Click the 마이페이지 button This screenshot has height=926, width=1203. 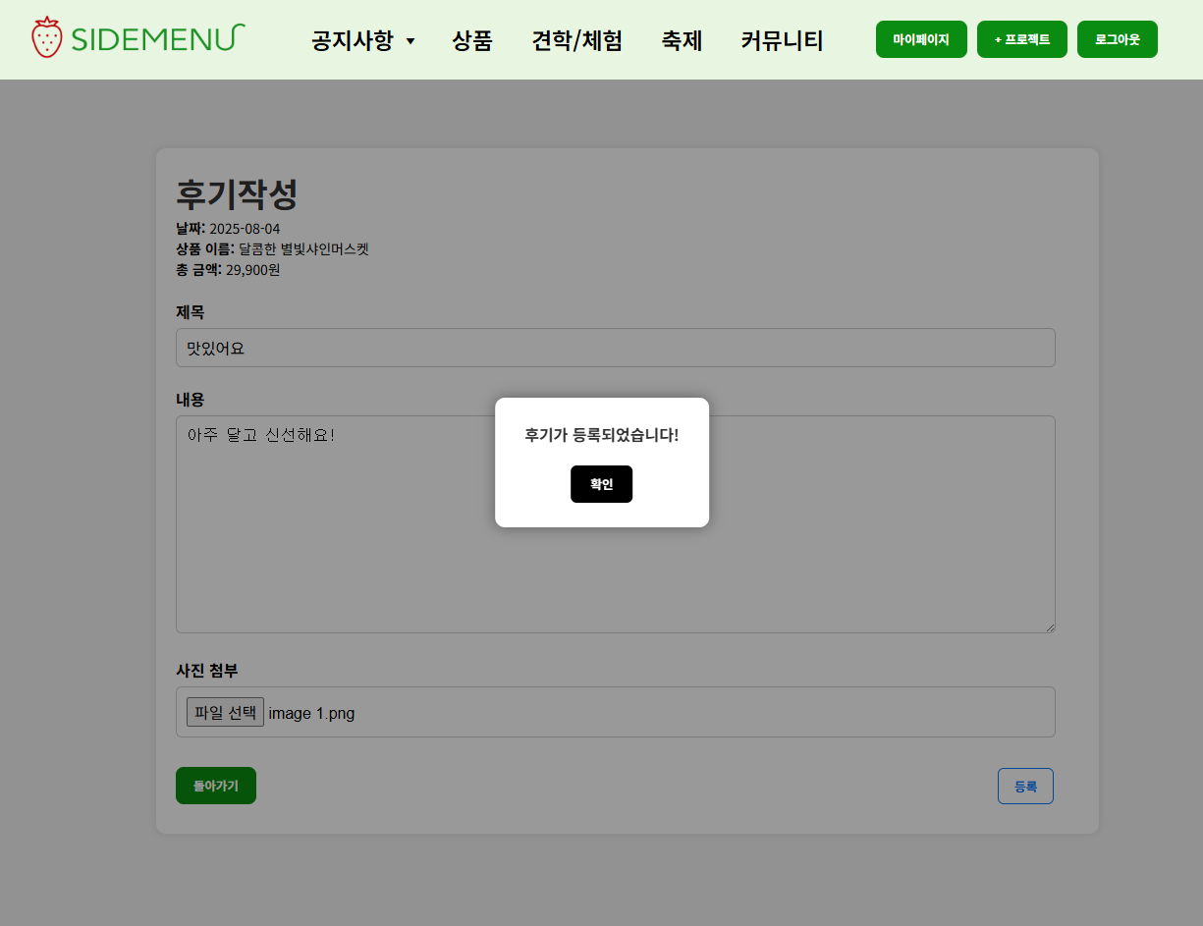921,39
